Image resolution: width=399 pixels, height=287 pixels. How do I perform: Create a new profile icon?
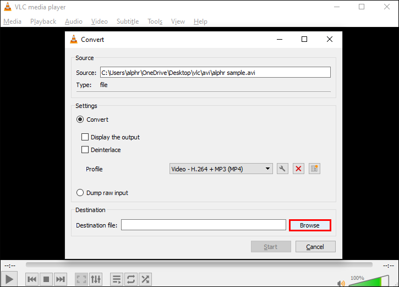pyautogui.click(x=314, y=169)
